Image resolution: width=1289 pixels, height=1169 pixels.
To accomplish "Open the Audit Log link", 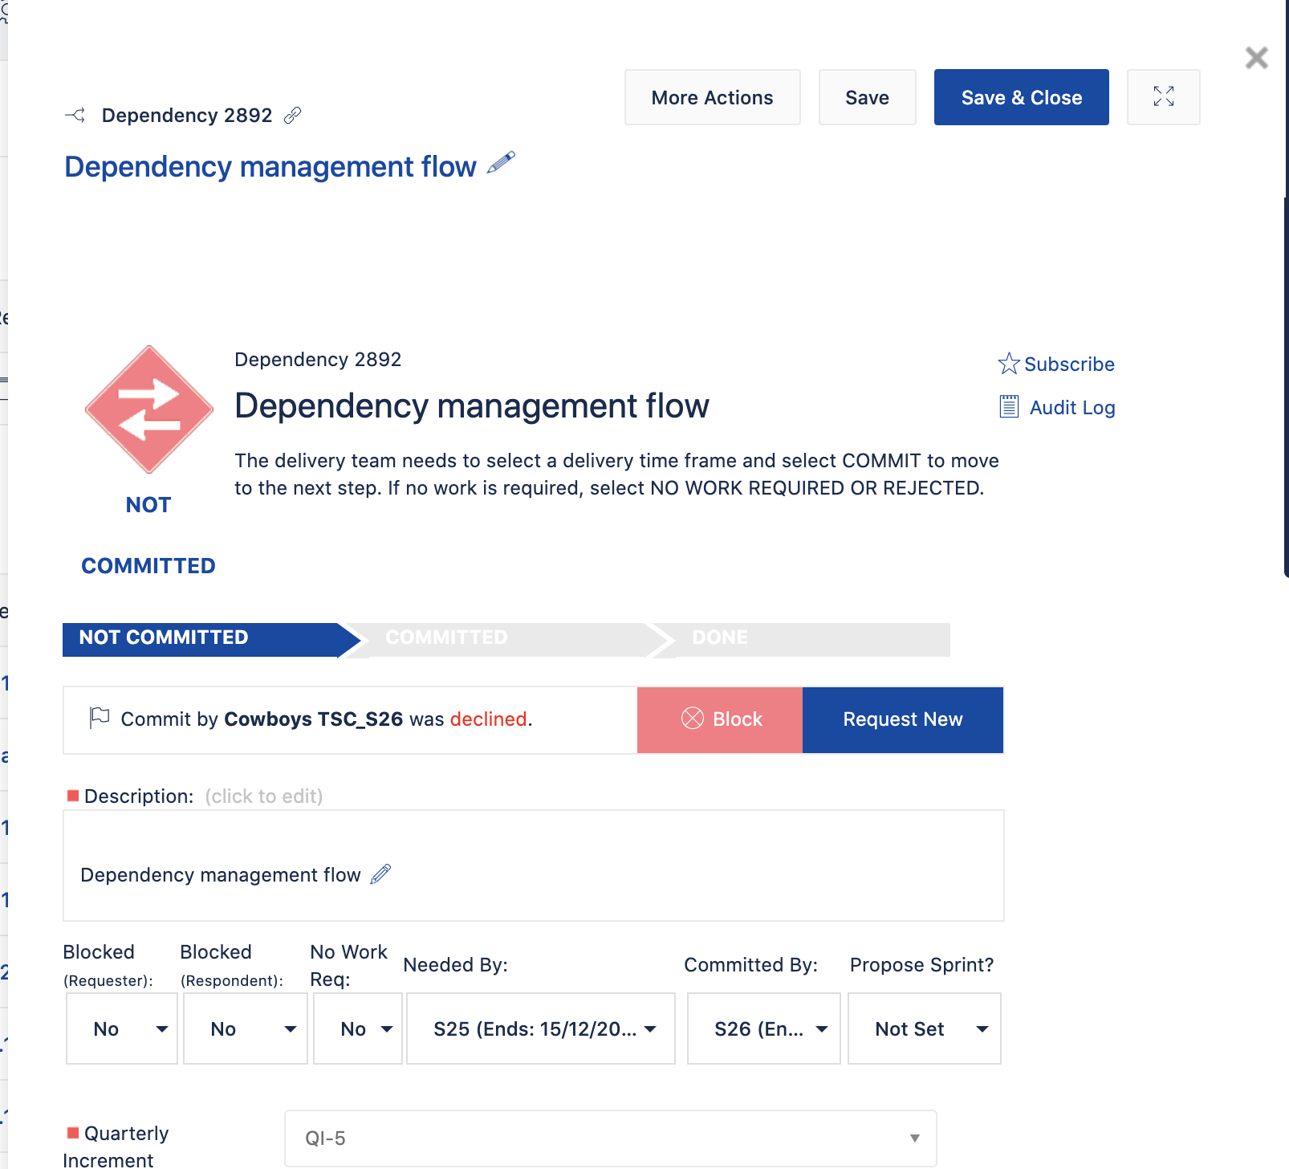I will point(1072,408).
